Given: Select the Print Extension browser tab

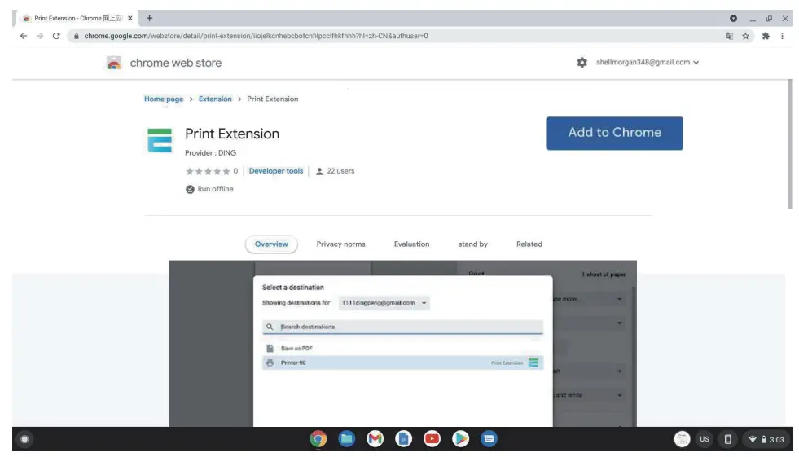Looking at the screenshot, I should (77, 18).
